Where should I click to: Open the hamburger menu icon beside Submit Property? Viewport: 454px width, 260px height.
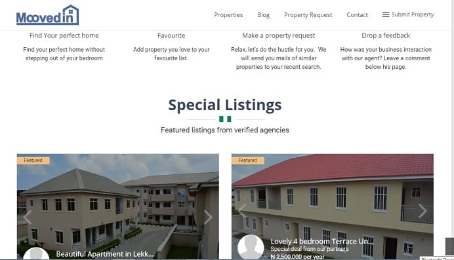click(x=385, y=14)
